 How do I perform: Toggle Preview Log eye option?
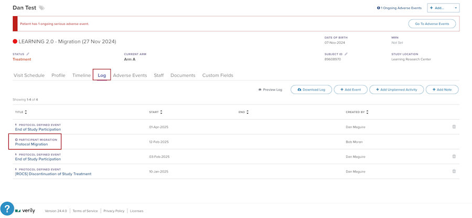pyautogui.click(x=270, y=90)
